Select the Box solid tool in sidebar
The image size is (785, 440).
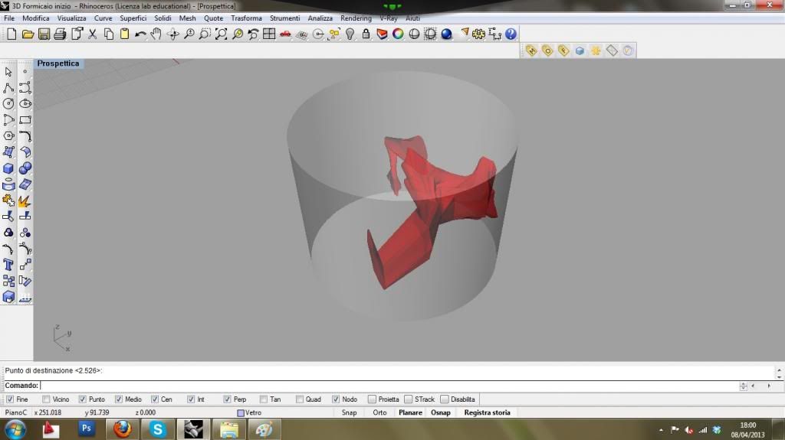tap(8, 168)
